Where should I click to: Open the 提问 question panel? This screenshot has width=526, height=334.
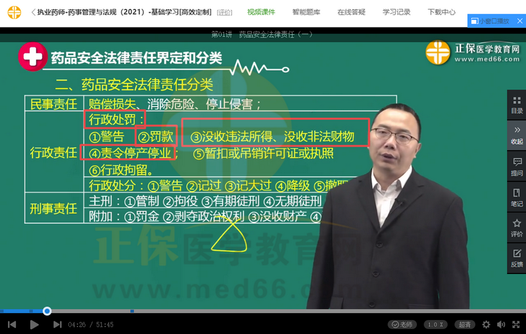pyautogui.click(x=516, y=166)
